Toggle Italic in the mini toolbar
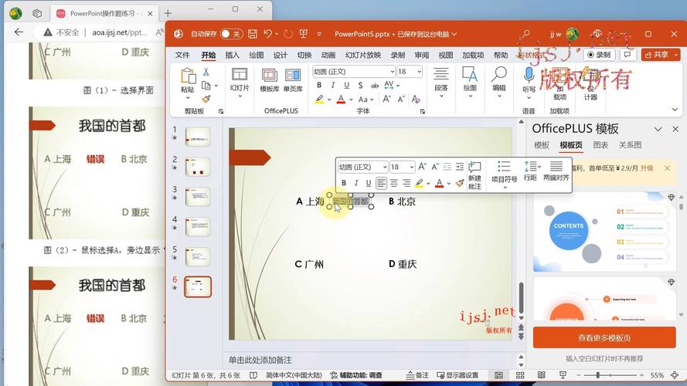Viewport: 687px width, 386px height. coord(356,183)
